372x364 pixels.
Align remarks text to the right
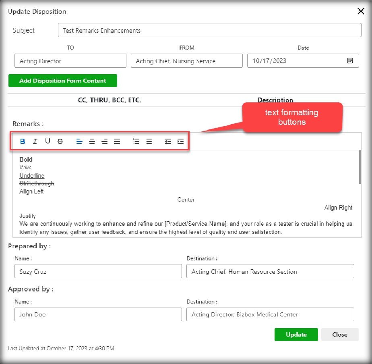[104, 141]
